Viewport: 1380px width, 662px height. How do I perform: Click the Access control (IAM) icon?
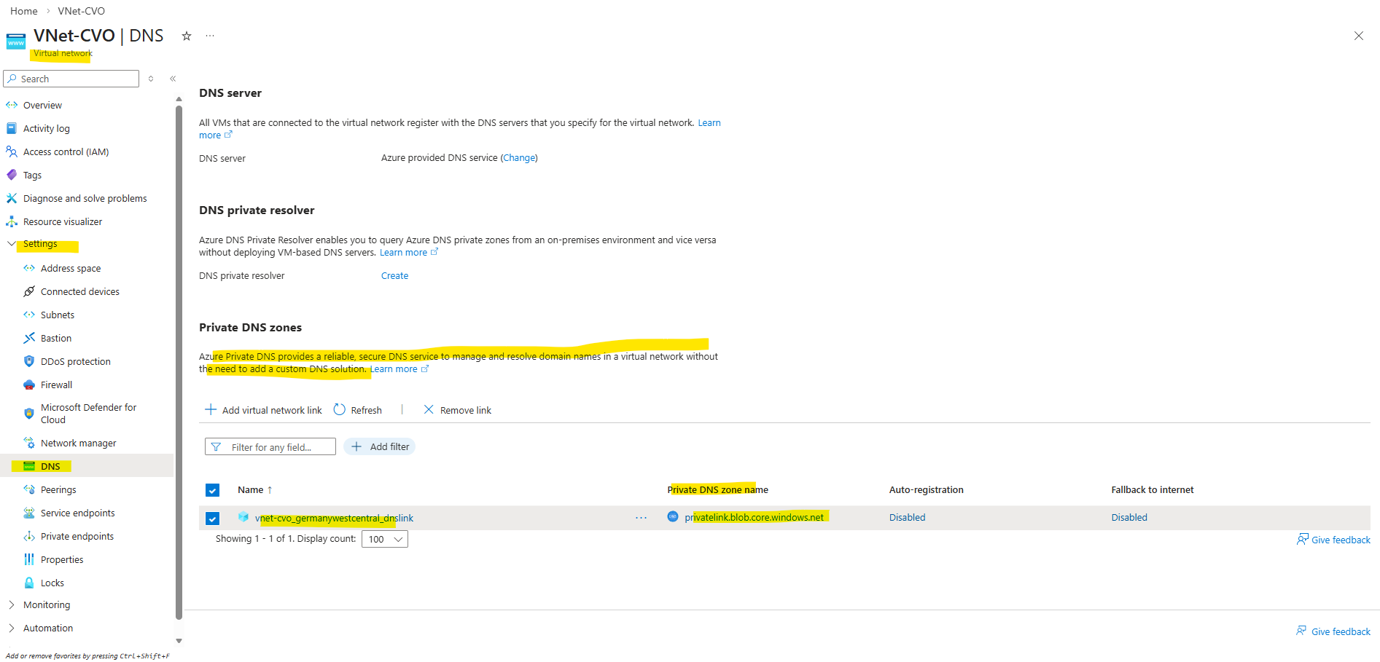point(12,151)
